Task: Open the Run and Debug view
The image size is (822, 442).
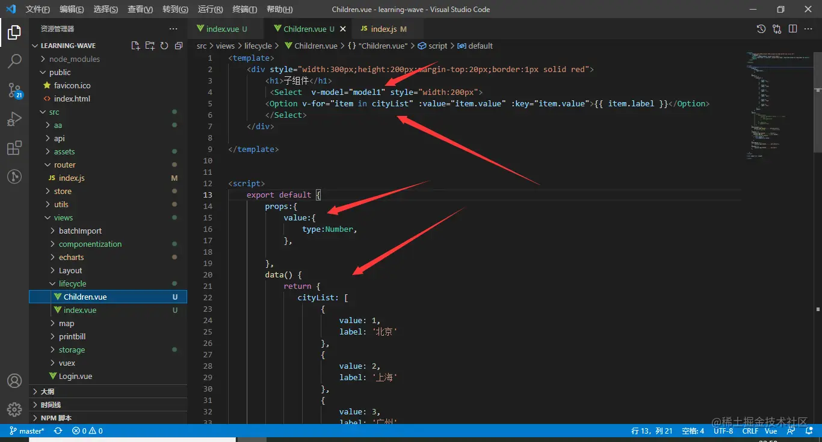Action: 14,119
